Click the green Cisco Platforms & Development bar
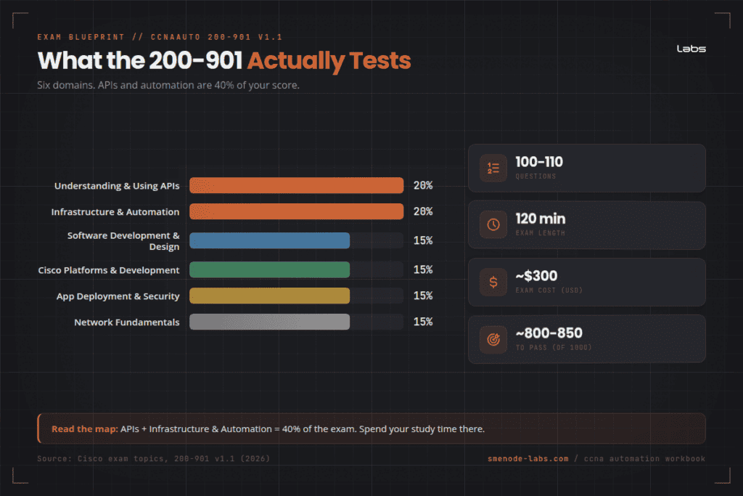 pyautogui.click(x=270, y=269)
